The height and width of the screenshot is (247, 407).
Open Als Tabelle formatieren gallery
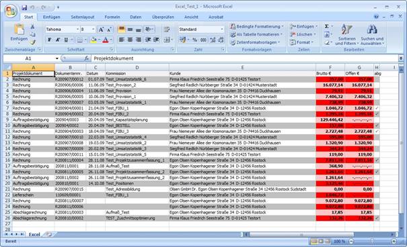coord(256,34)
